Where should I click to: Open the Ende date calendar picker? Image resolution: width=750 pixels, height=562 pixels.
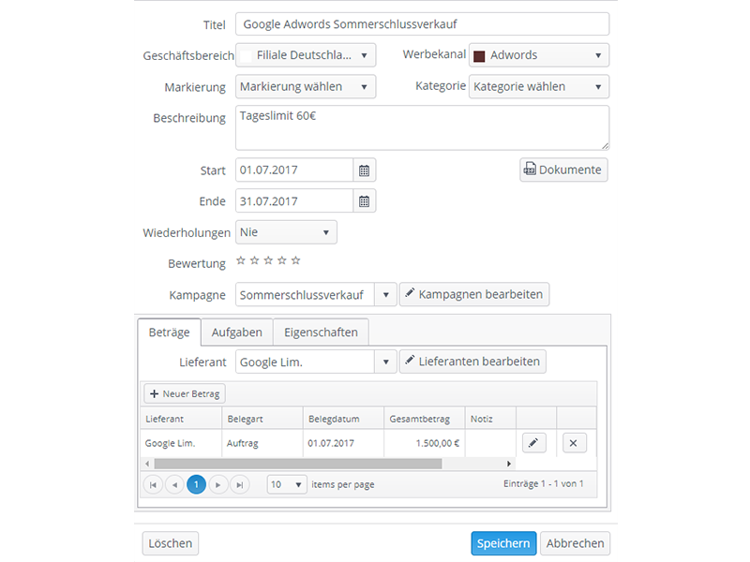pos(365,201)
